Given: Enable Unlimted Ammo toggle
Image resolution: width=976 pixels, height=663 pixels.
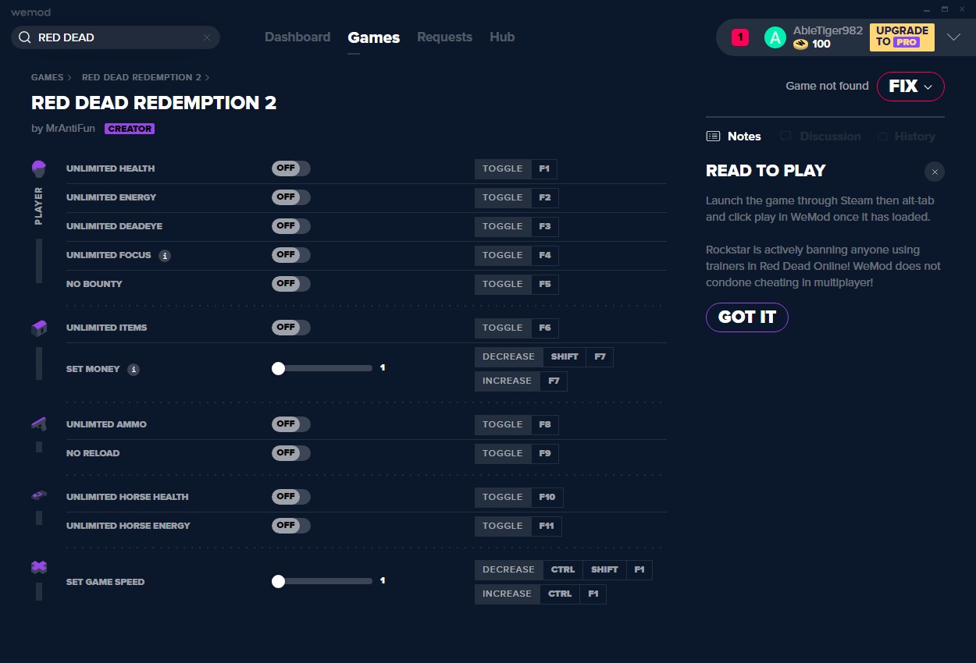Looking at the screenshot, I should pyautogui.click(x=291, y=424).
